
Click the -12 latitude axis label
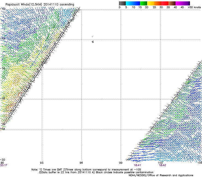(2, 38)
